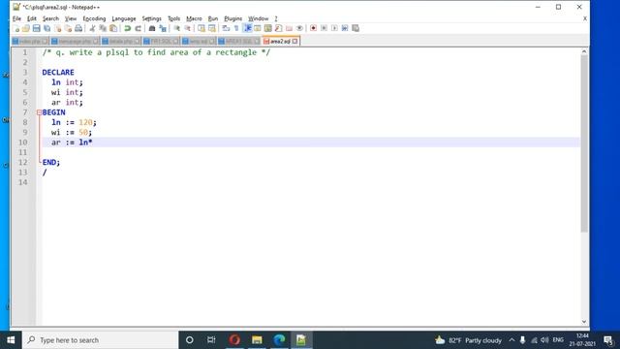Close document with menu bar X button

click(x=585, y=18)
